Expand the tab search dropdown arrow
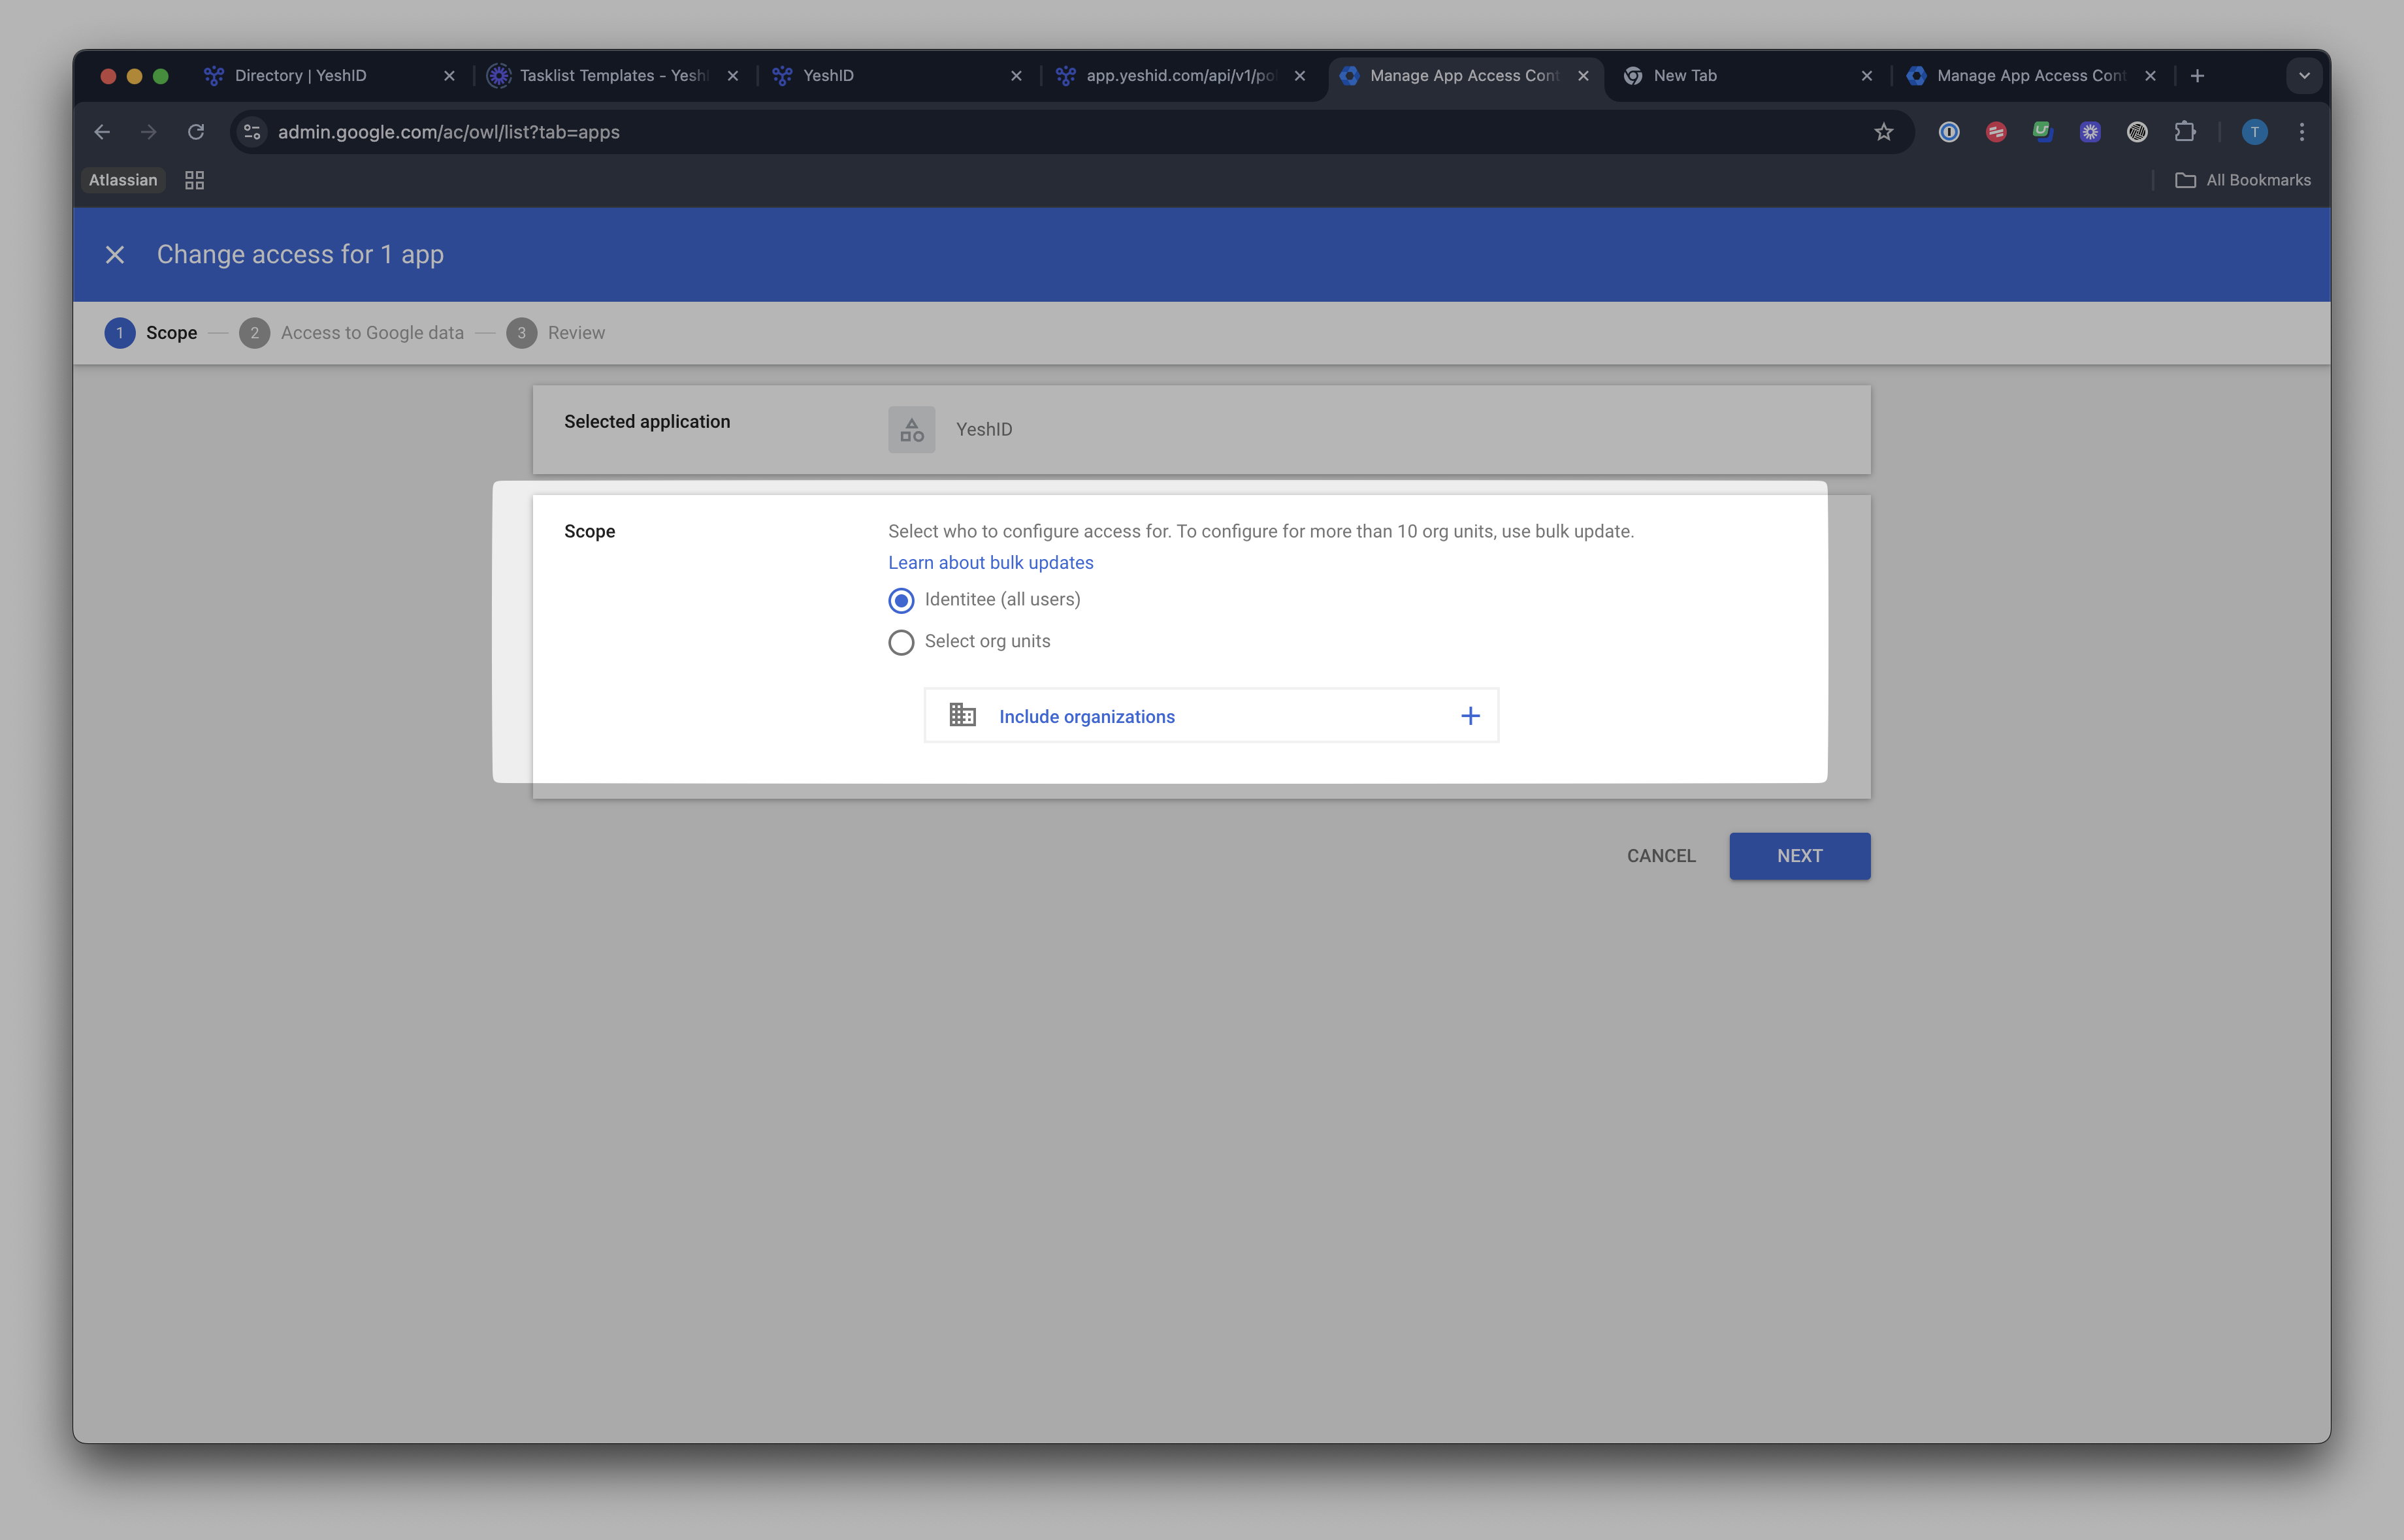The height and width of the screenshot is (1540, 2404). pyautogui.click(x=2304, y=76)
